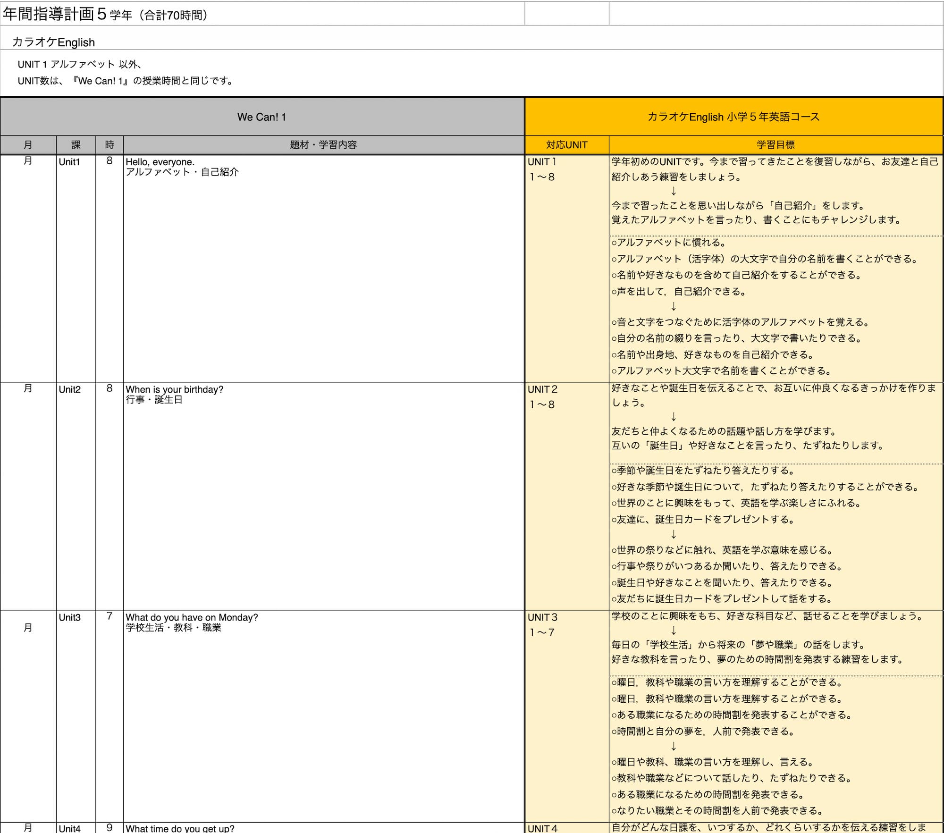
Task: Select the hours value 9 for Unit4
Action: (x=110, y=828)
